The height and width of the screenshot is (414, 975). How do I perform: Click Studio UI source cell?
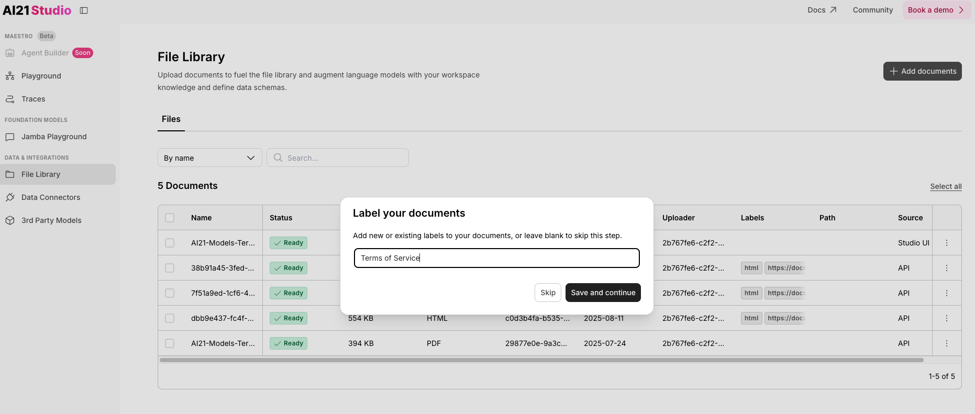click(914, 243)
